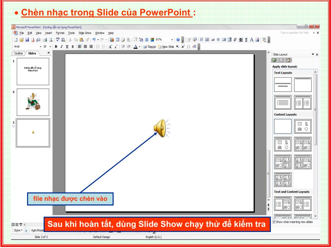Toggle Bold formatting
This screenshot has width=331, height=248.
[x=56, y=46]
